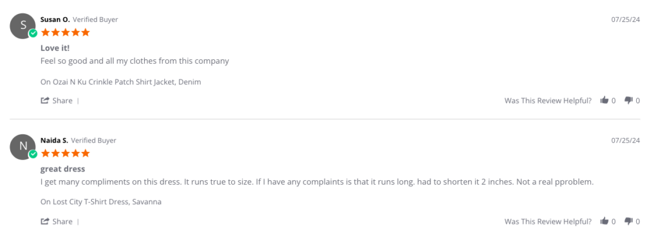Click share arrow icon on Naida S.'s review
This screenshot has width=647, height=237.
pos(45,221)
